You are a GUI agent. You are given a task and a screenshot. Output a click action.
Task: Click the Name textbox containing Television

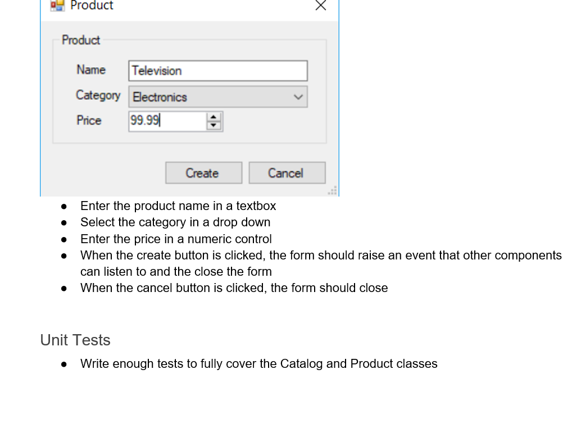coord(218,71)
